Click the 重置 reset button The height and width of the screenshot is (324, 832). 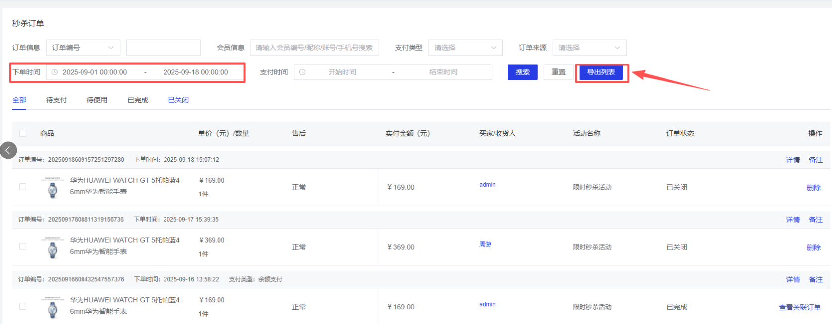[558, 72]
